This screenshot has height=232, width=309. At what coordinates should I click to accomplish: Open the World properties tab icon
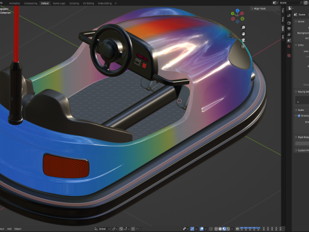click(x=289, y=46)
